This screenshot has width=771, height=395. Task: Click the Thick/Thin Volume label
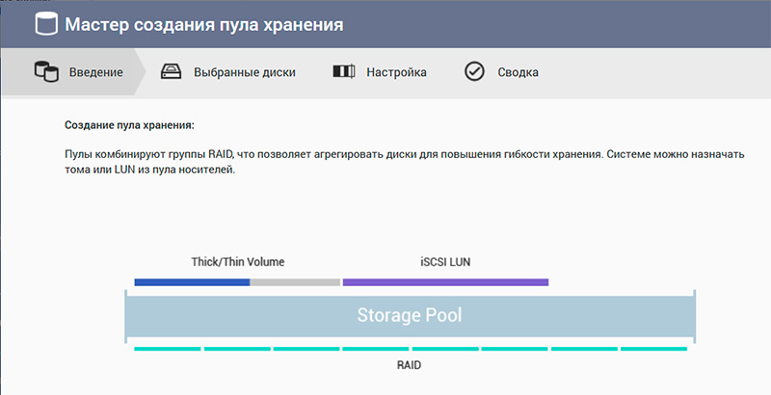(237, 261)
